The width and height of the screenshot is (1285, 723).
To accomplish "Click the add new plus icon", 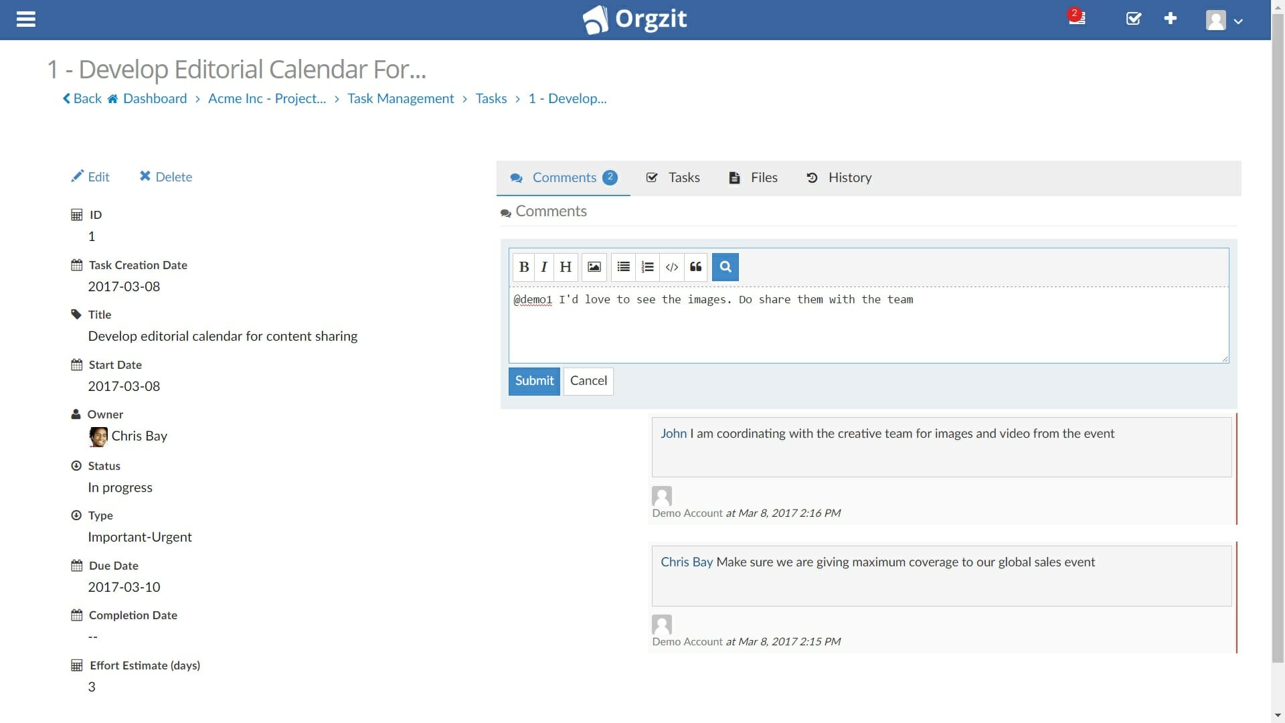I will tap(1170, 19).
